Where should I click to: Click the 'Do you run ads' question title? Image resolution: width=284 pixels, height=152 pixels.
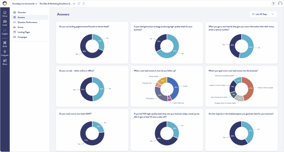coord(77,71)
